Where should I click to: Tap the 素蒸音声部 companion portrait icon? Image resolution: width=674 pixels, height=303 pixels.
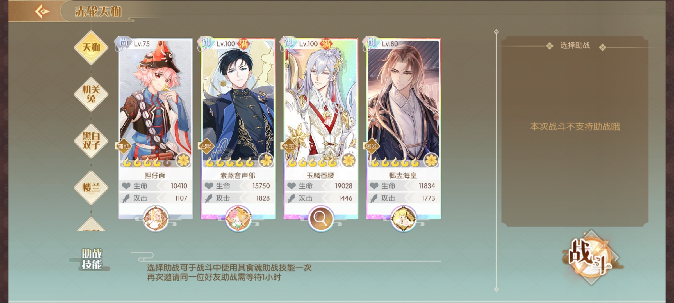pyautogui.click(x=238, y=219)
